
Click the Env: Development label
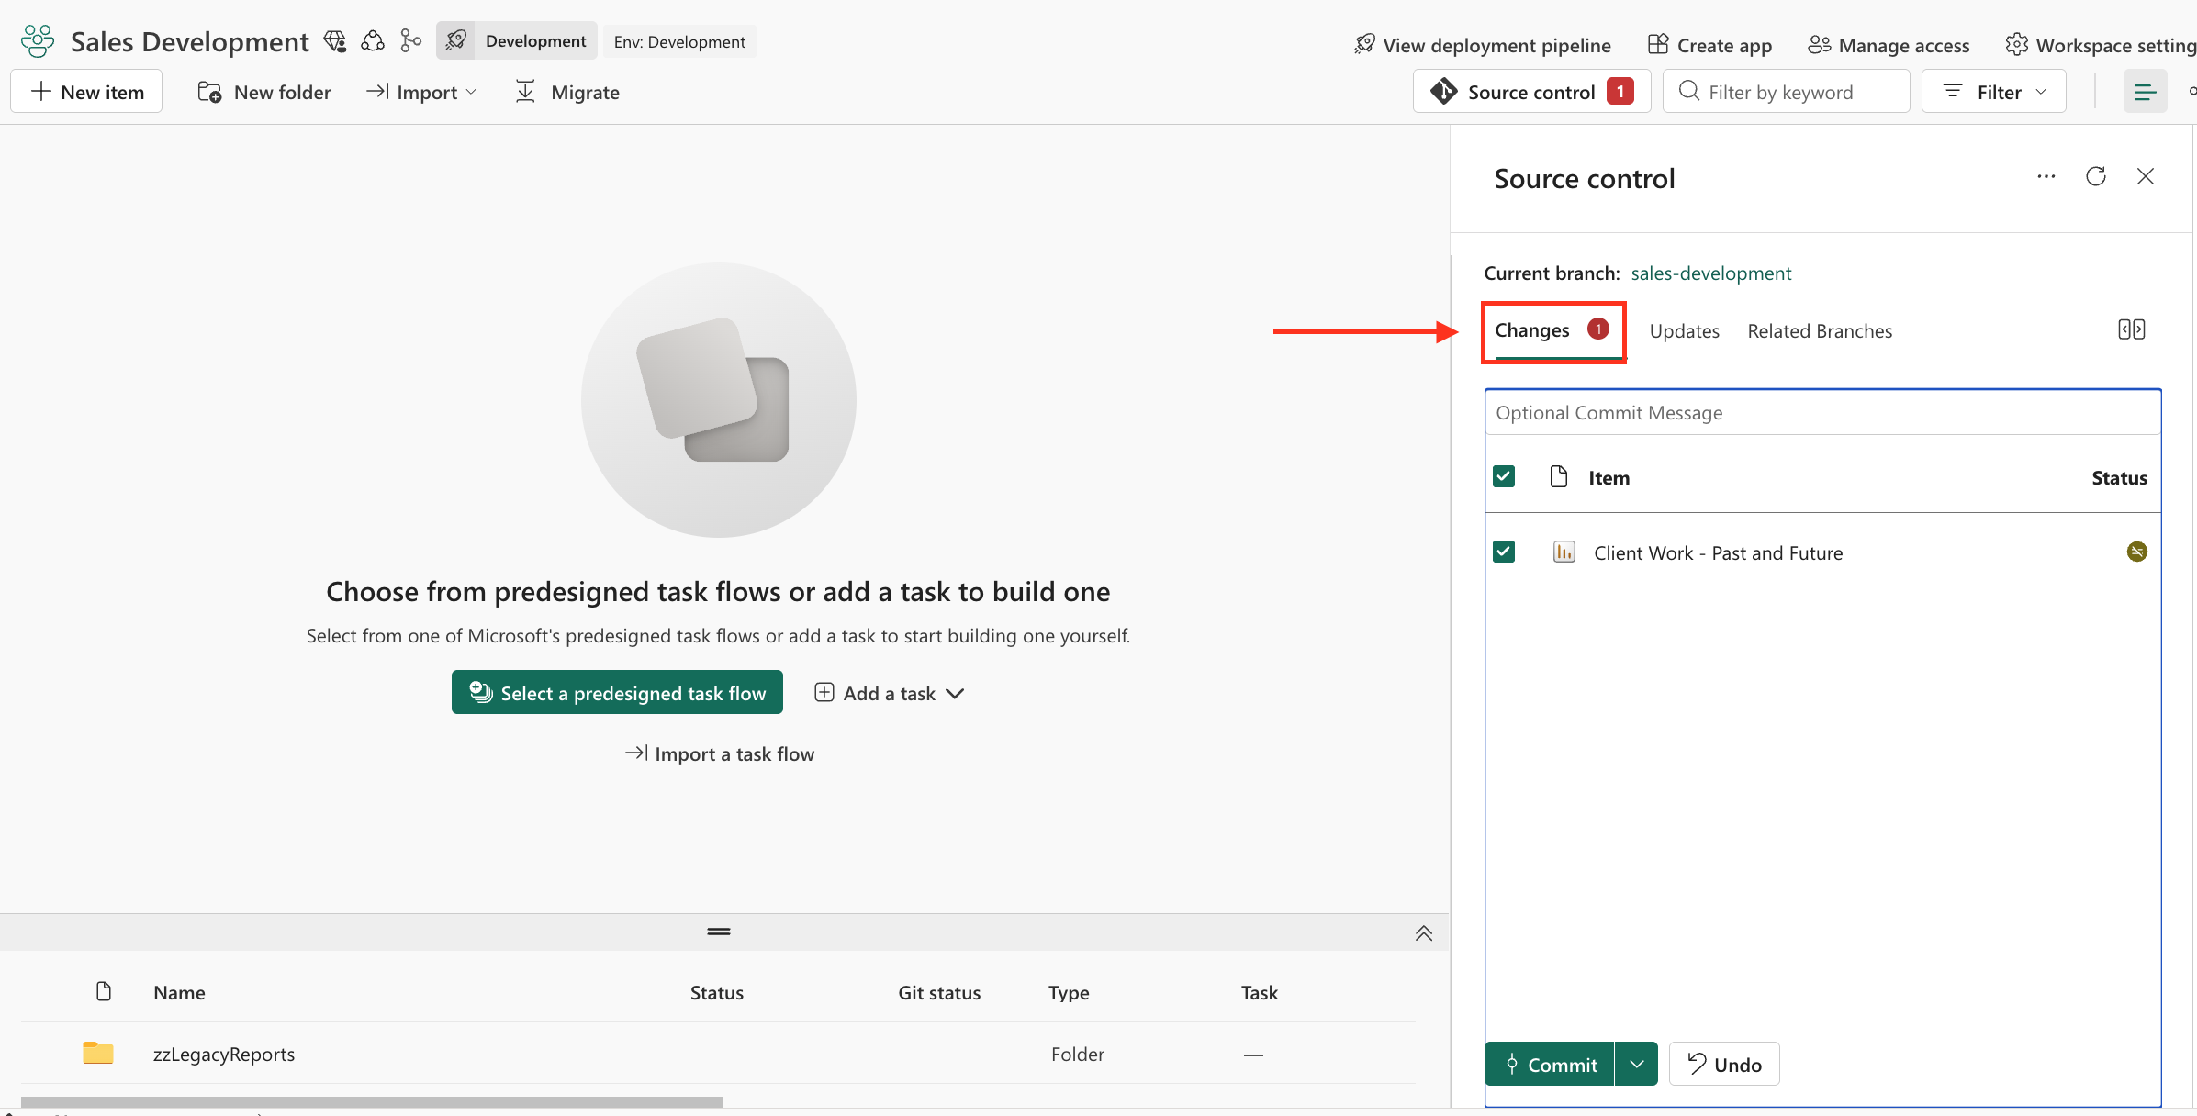click(679, 41)
